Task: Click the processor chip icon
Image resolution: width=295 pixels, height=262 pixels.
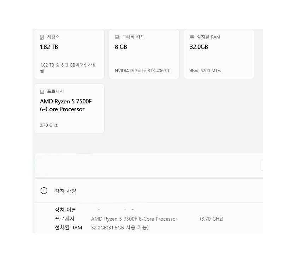Action: pyautogui.click(x=42, y=92)
